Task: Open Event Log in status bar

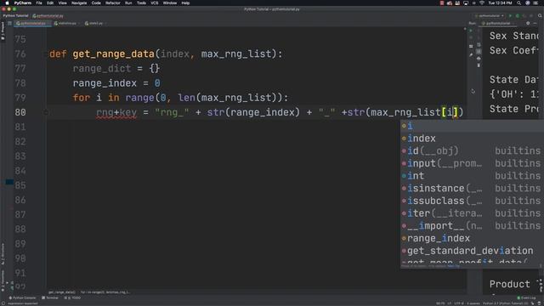Action: 526,297
